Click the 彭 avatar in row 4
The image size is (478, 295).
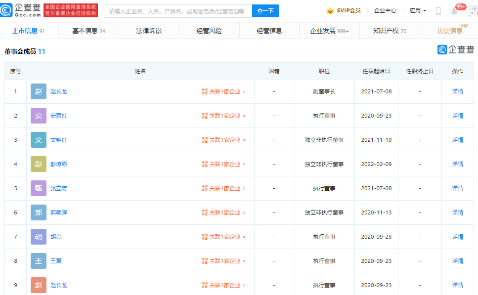(39, 164)
